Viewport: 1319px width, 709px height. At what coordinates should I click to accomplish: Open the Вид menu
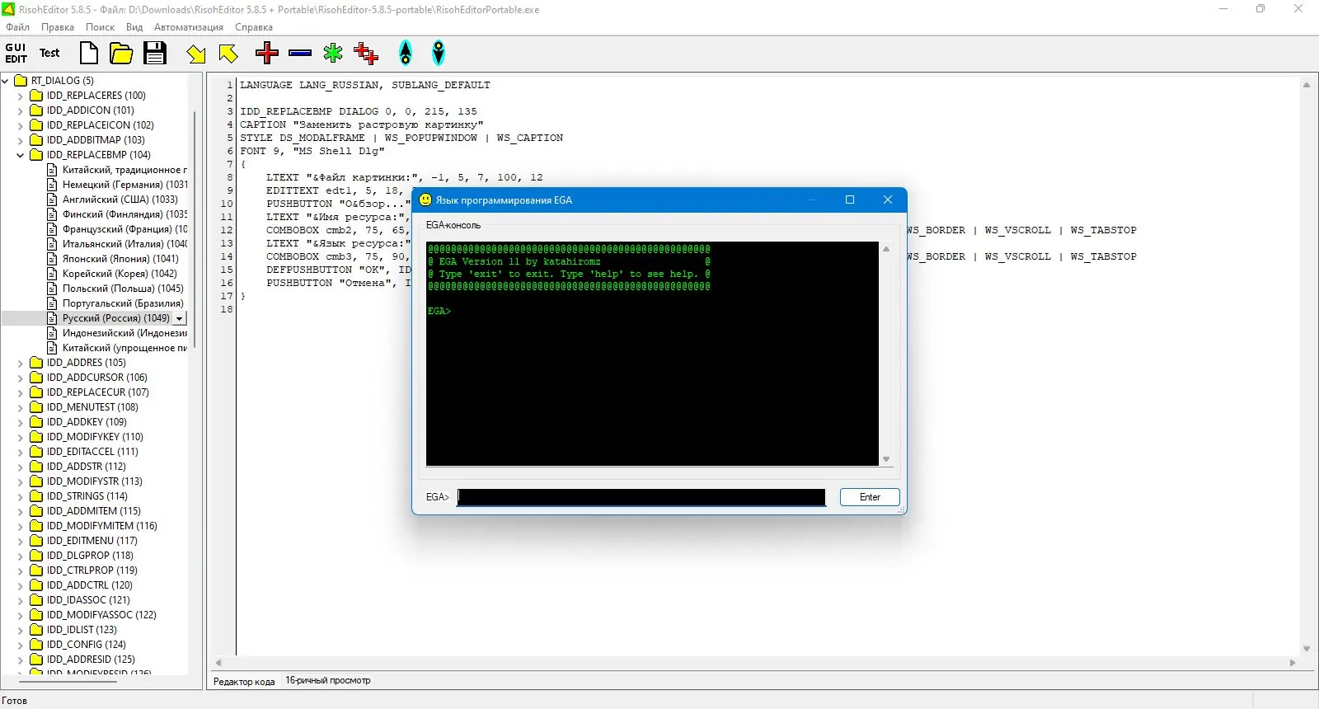point(134,27)
